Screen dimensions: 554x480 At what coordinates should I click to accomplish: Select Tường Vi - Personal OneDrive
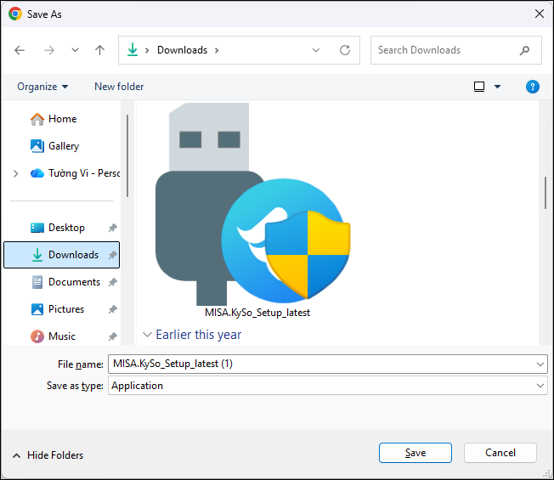pos(75,173)
